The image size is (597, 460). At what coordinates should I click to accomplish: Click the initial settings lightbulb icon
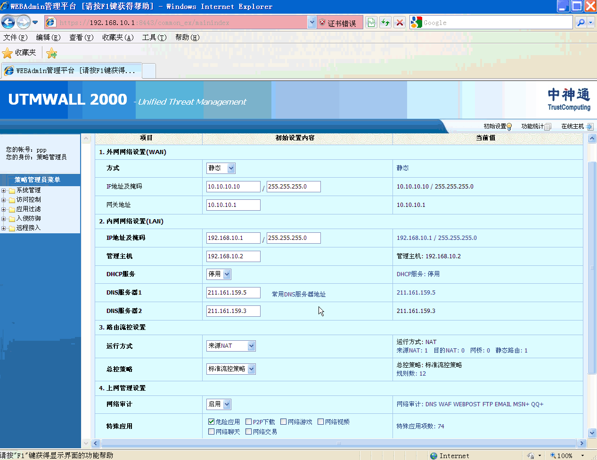click(509, 126)
